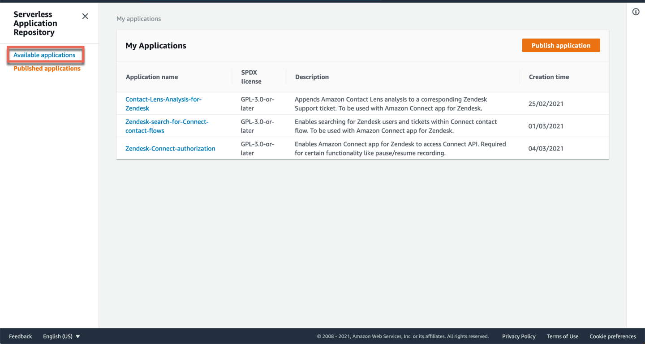Open the info panel icon

point(636,12)
